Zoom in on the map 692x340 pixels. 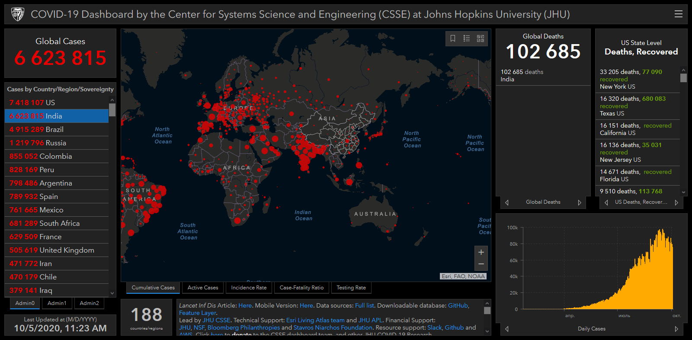(x=481, y=252)
